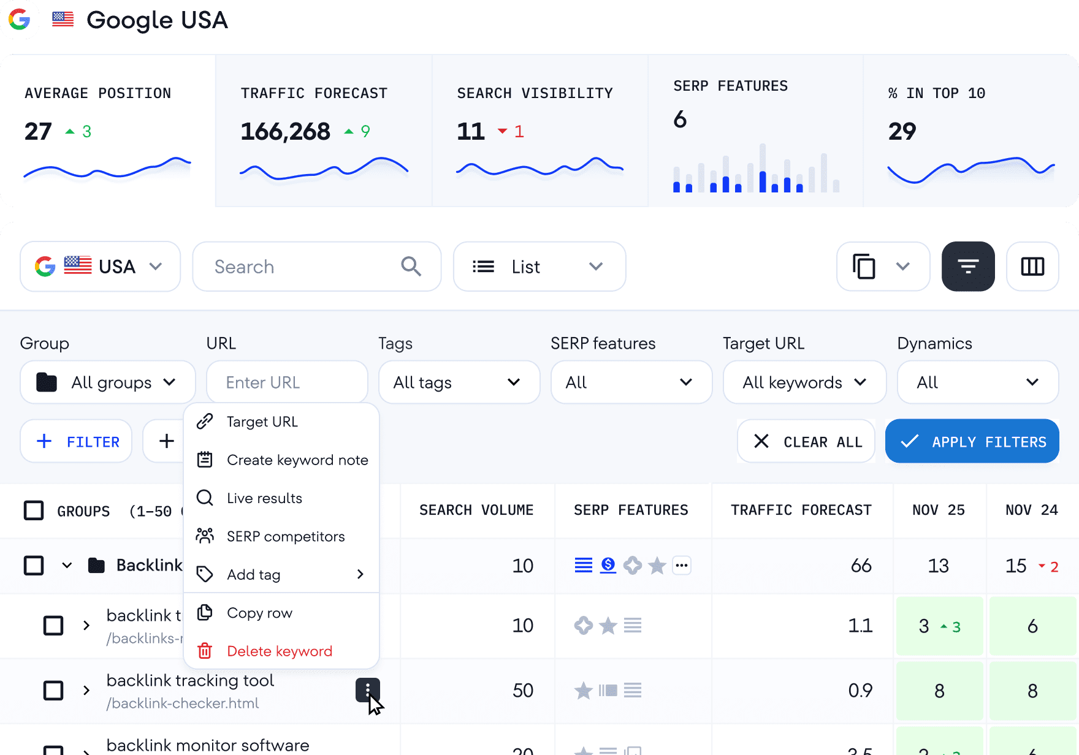Viewport: 1079px width, 755px height.
Task: Open the USA search engine dropdown
Action: click(99, 266)
